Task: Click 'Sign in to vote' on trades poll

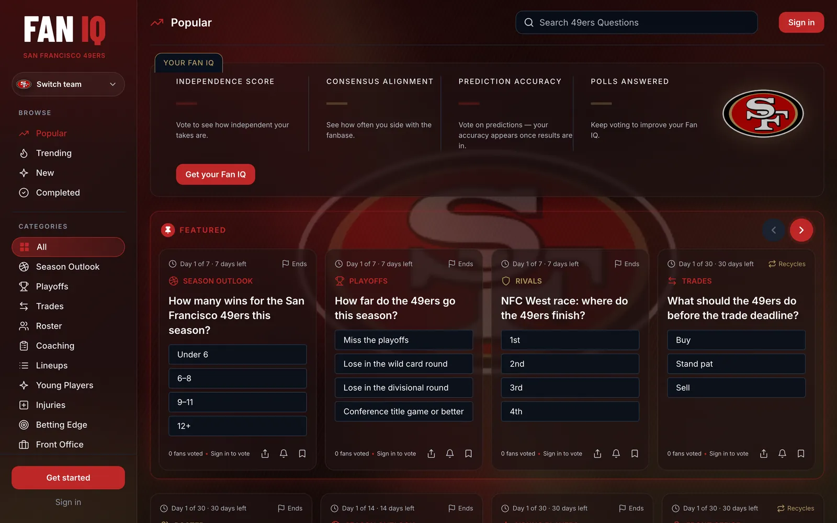Action: click(x=729, y=453)
